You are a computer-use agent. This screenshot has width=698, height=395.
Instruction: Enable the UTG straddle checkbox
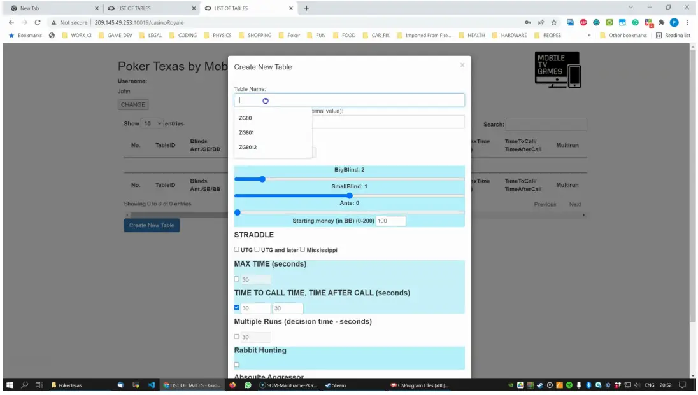237,250
